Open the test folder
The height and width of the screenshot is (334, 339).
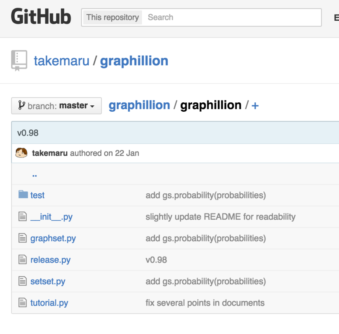[x=37, y=195]
